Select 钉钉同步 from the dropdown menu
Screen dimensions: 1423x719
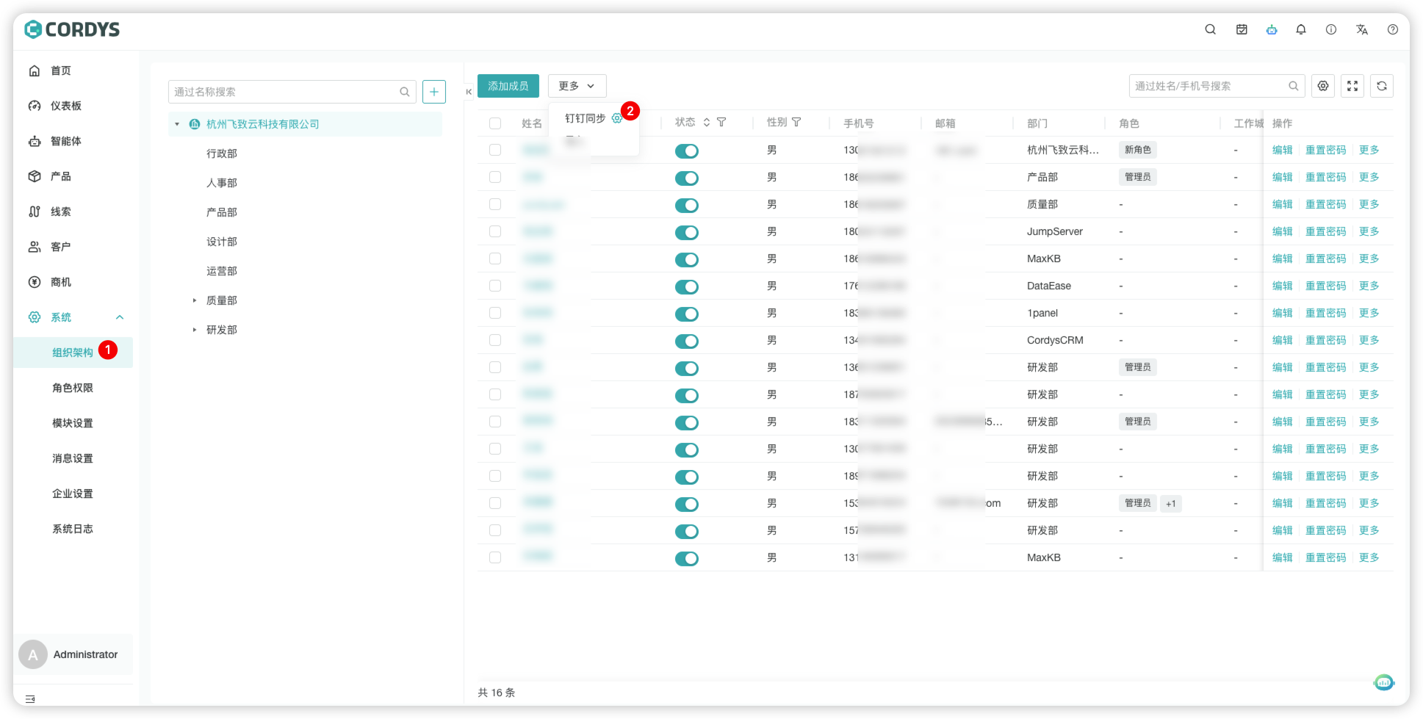click(x=585, y=118)
